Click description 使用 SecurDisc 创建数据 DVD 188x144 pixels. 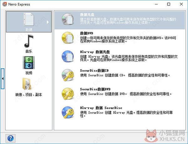click(126, 94)
